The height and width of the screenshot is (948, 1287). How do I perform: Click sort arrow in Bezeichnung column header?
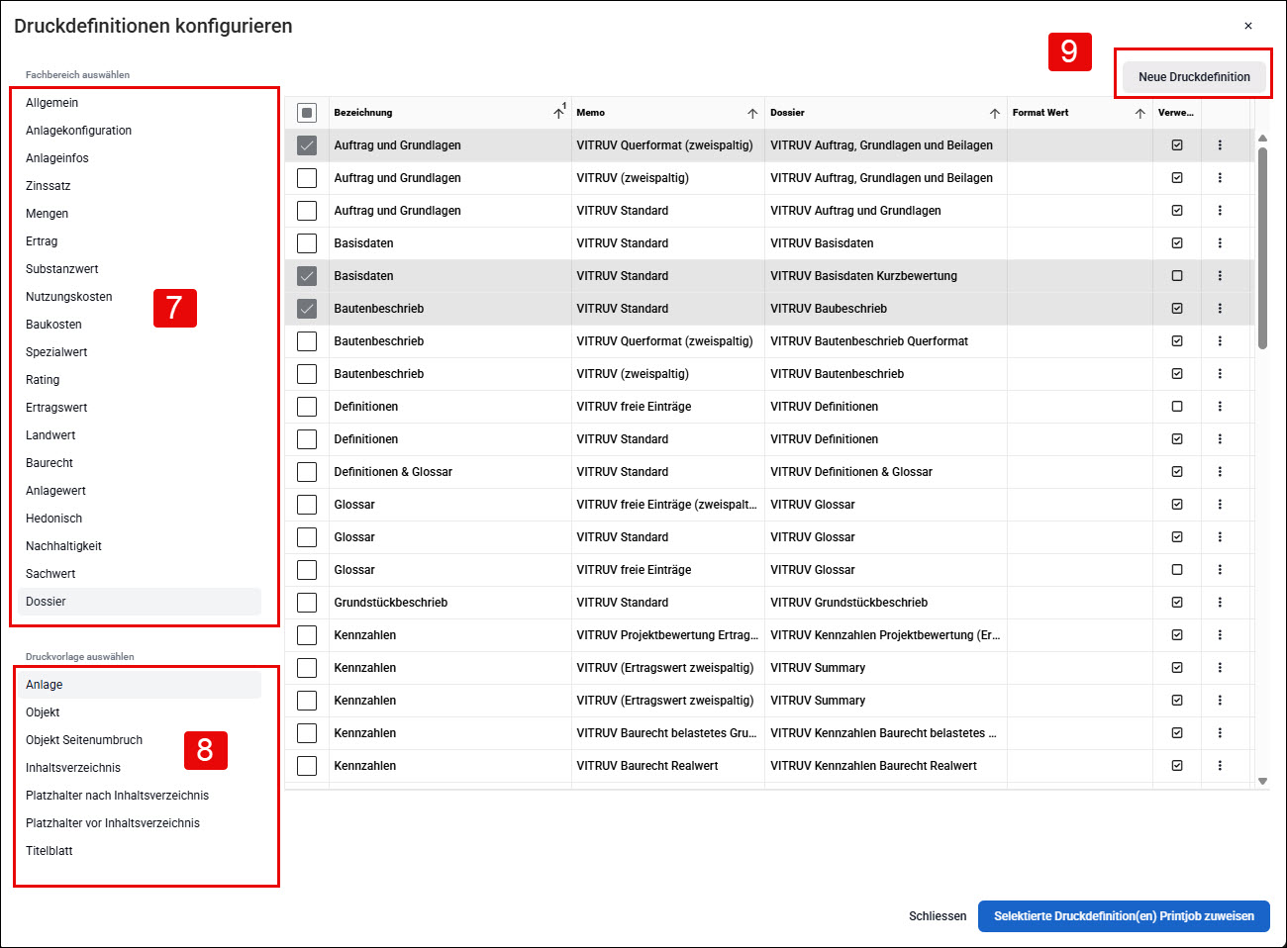point(558,113)
